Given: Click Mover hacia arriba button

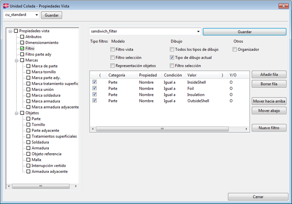Looking at the screenshot, I should coord(269,101).
